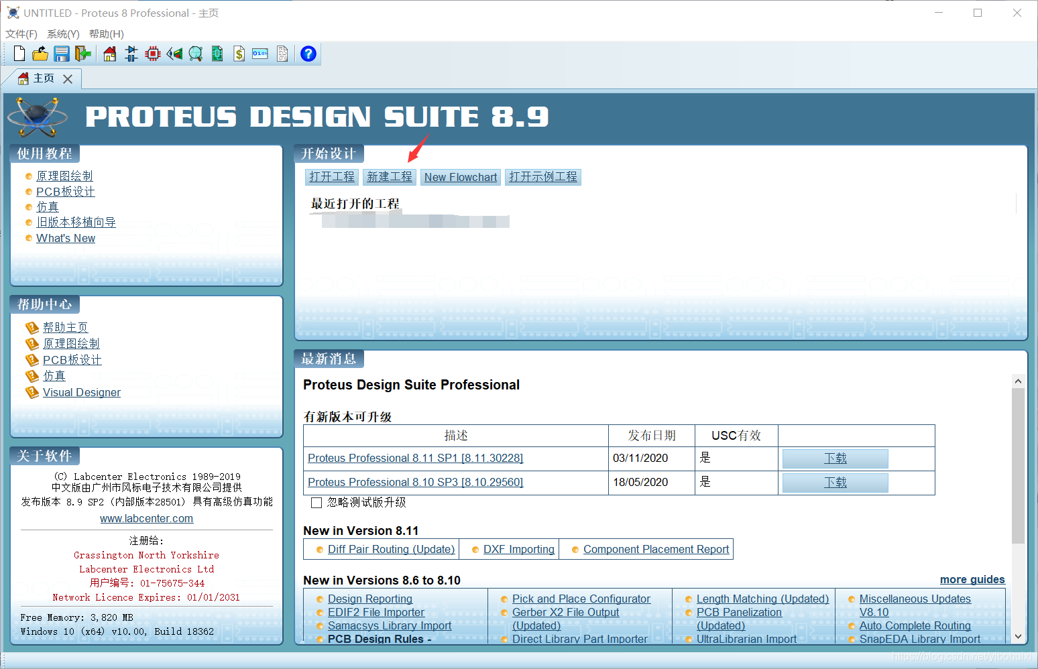Click 下载 button for version 8.10 SP3
The width and height of the screenshot is (1038, 669).
(835, 483)
